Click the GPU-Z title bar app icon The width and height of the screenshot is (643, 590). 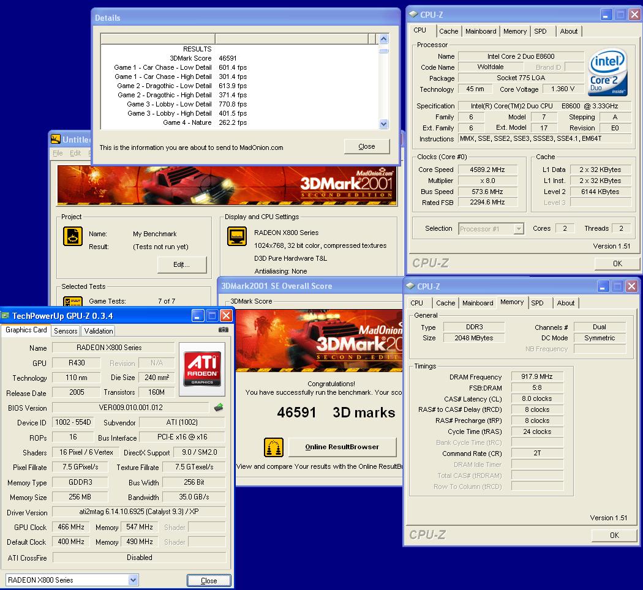6,315
